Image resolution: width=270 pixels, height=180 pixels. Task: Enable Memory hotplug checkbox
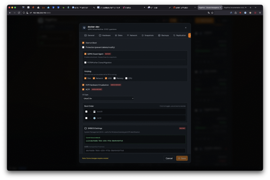(x=114, y=78)
